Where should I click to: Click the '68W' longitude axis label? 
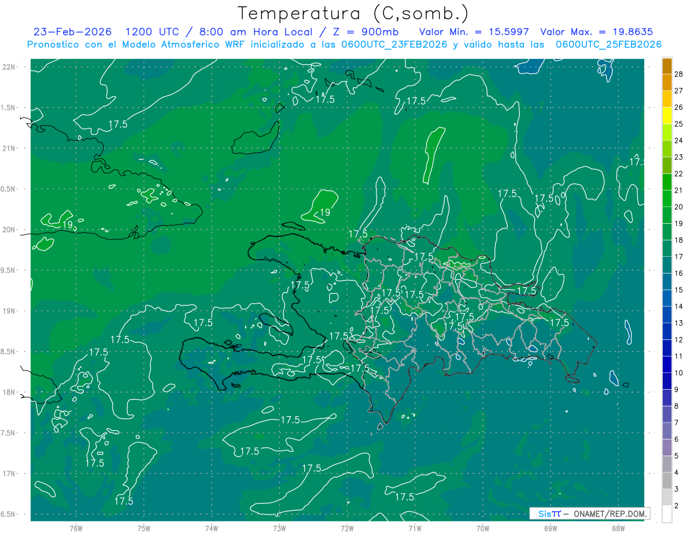618,528
